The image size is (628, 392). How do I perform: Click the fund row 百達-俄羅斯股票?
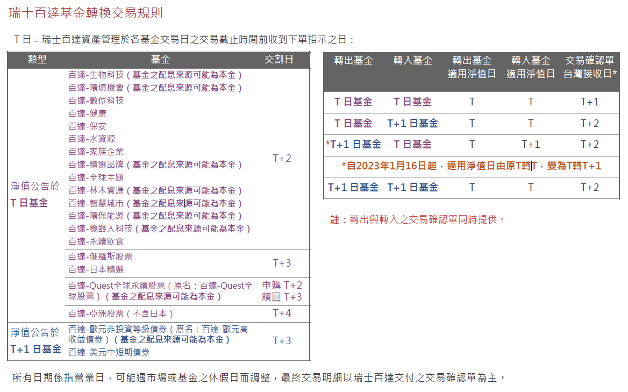[x=100, y=256]
